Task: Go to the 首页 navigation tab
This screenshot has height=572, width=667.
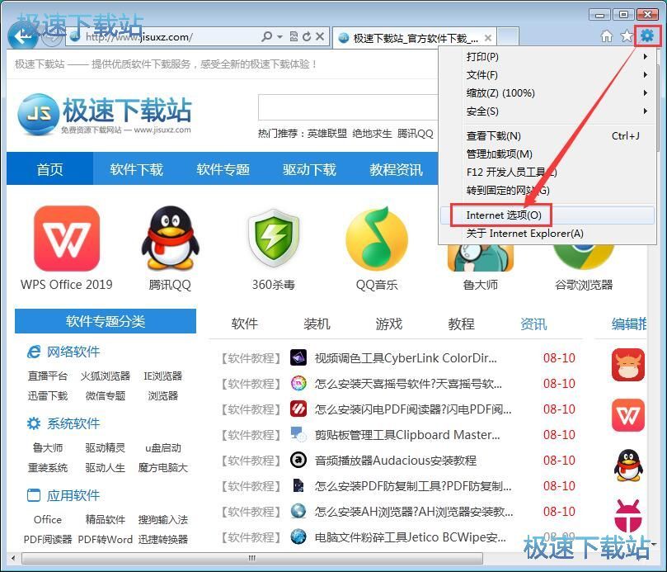Action: (x=49, y=169)
